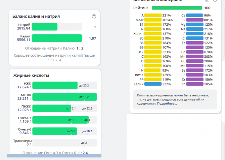Click the yellow B9 bar
The width and height of the screenshot is (225, 160).
click(153, 48)
